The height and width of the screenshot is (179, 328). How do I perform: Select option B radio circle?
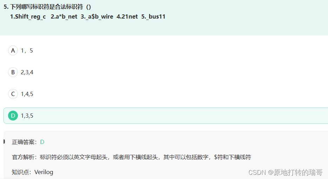13,72
